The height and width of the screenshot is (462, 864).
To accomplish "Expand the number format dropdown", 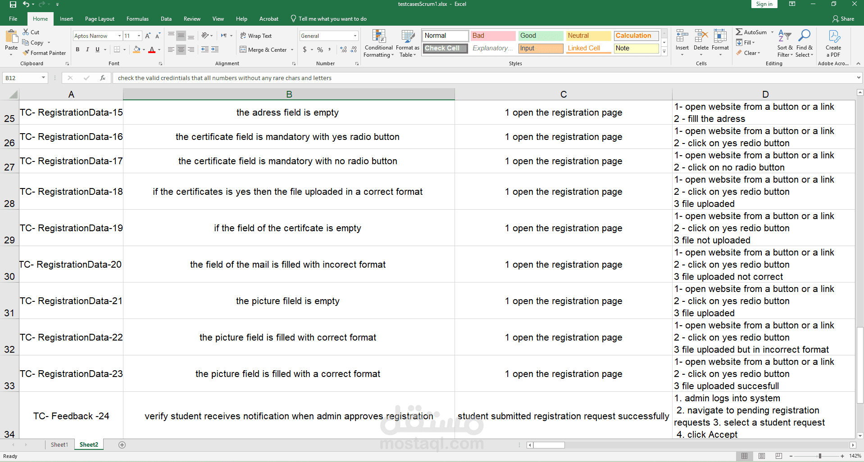I will click(355, 36).
